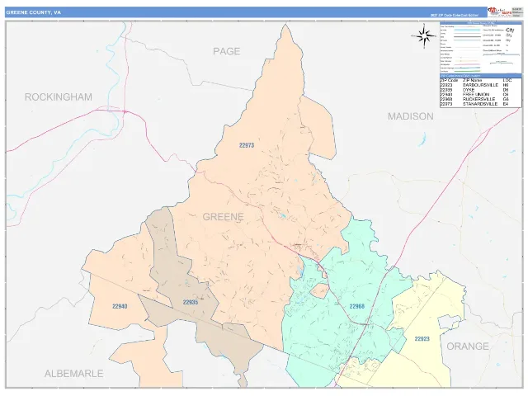The image size is (528, 396).
Task: Click the ORANGE county label
Action: click(x=468, y=346)
